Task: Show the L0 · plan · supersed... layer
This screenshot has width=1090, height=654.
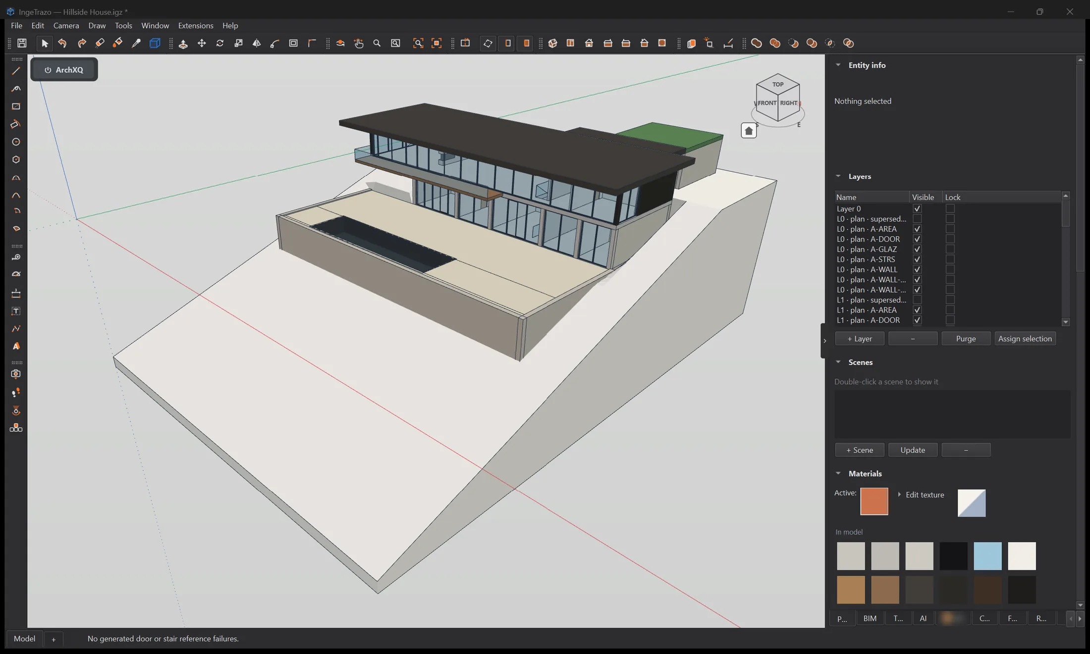Action: point(917,219)
